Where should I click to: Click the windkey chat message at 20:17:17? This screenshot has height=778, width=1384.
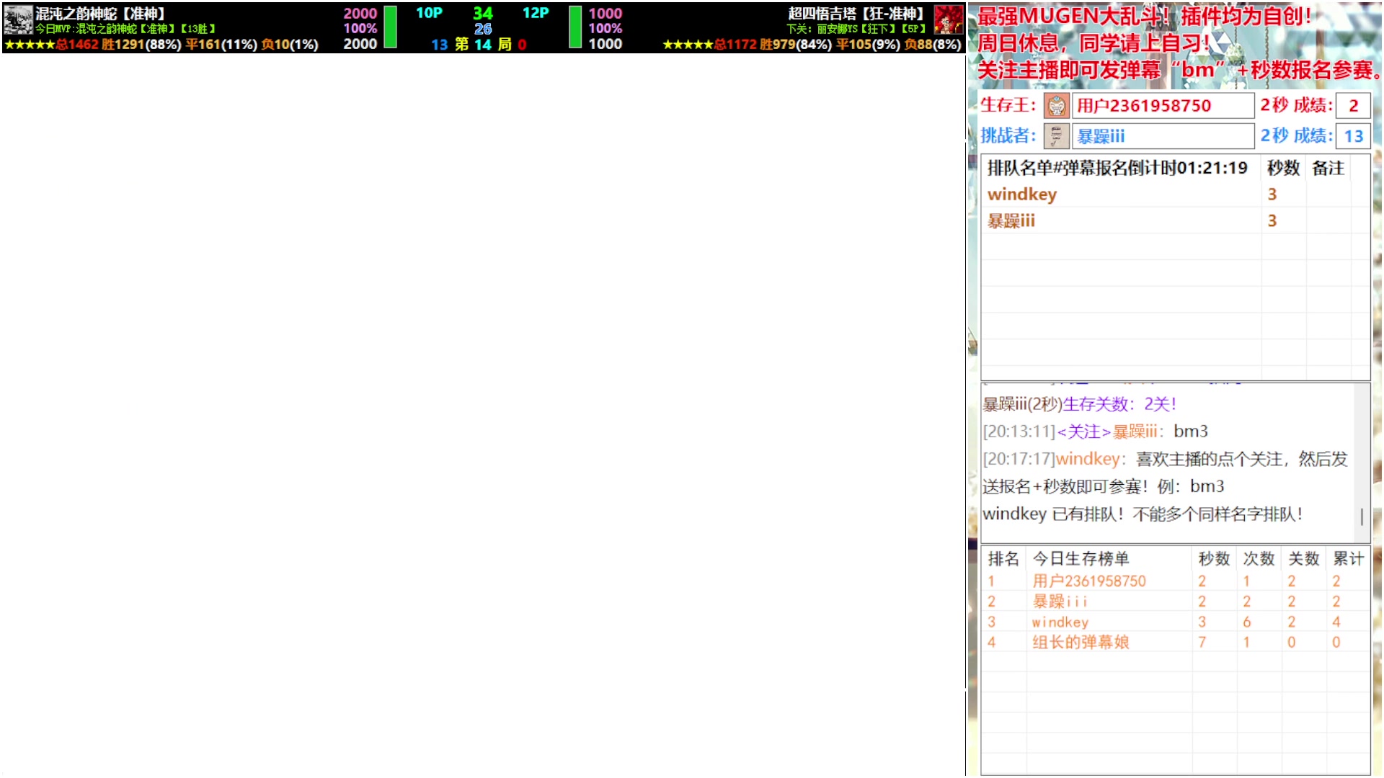(x=1166, y=473)
